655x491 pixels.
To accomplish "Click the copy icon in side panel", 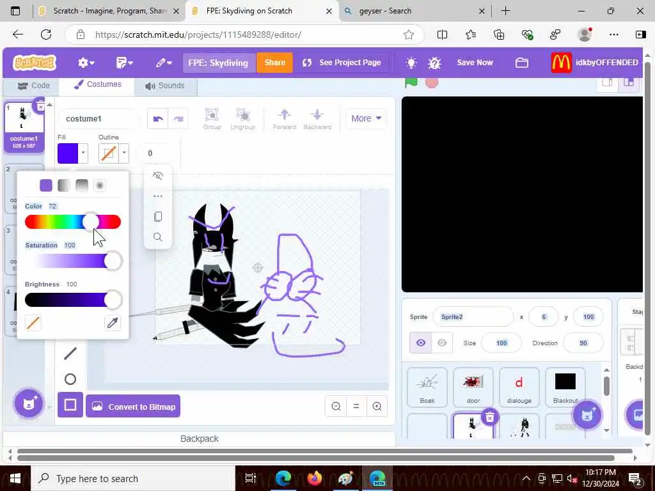I will [158, 216].
